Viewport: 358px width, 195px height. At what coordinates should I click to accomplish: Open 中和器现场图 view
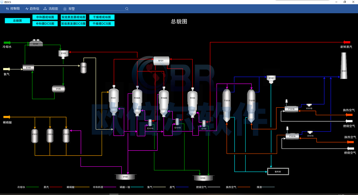coord(45,17)
